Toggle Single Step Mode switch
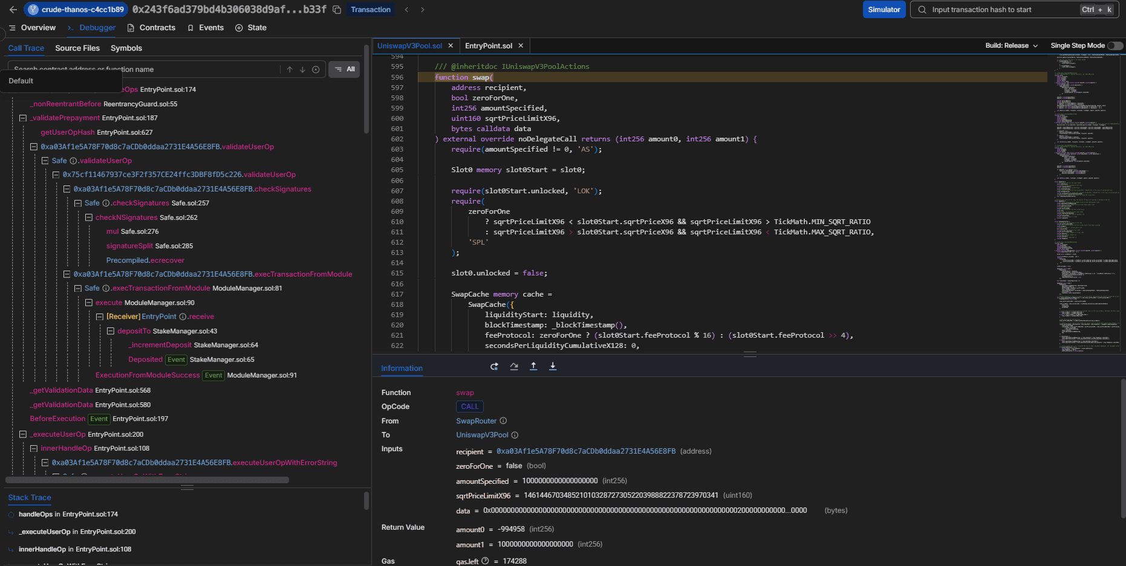Viewport: 1126px width, 566px height. coord(1115,46)
